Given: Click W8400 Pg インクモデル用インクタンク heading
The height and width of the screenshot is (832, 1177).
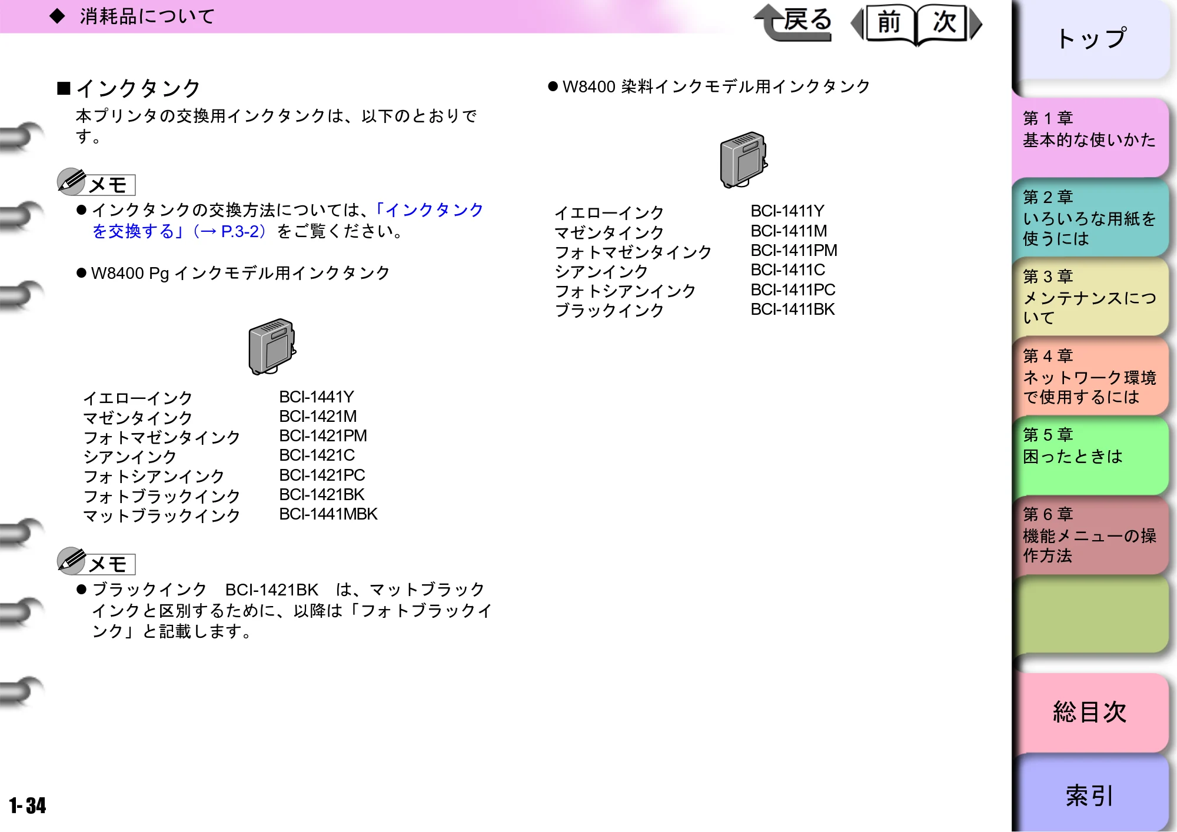Looking at the screenshot, I should tap(240, 274).
